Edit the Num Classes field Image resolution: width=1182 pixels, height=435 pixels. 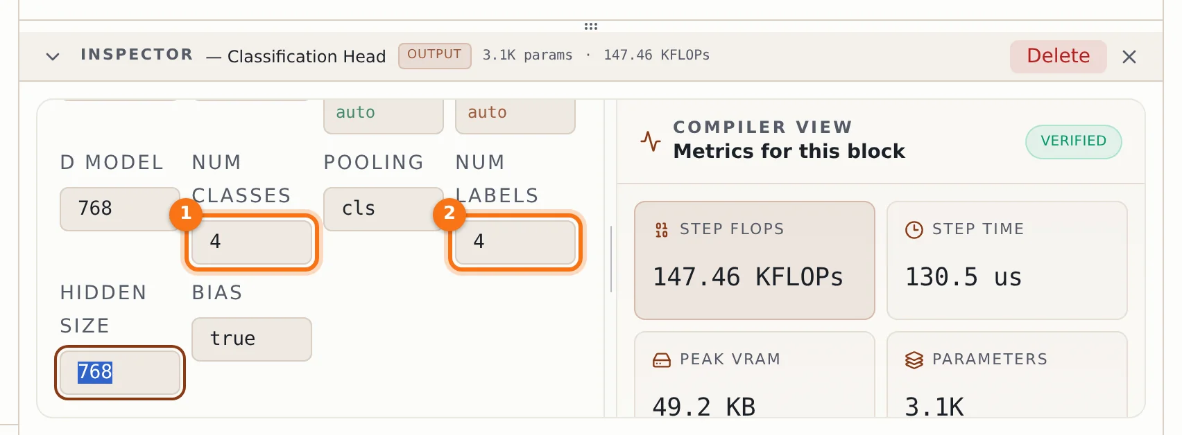pyautogui.click(x=252, y=242)
